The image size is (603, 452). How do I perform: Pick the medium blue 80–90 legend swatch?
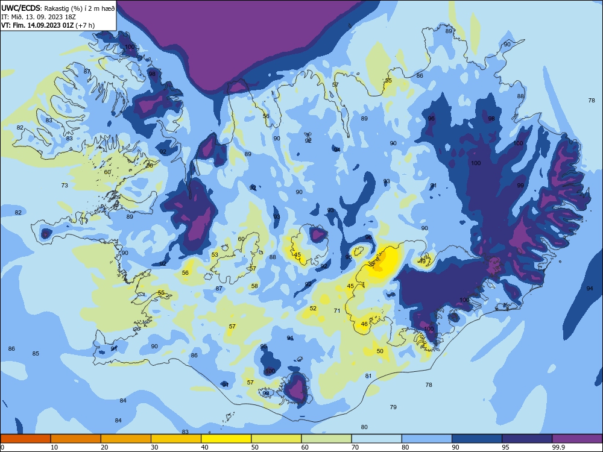coord(427,439)
